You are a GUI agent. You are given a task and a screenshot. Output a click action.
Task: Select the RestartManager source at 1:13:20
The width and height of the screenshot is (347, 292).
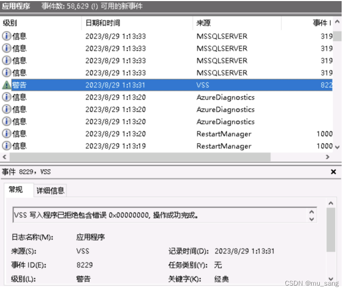tap(224, 134)
